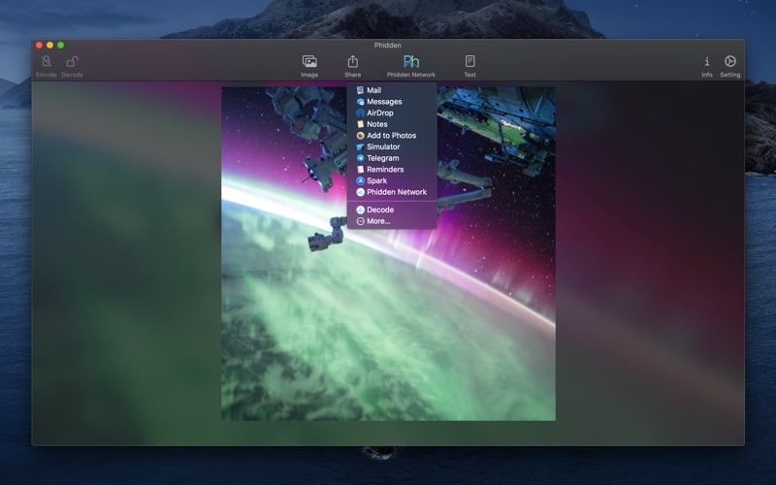Image resolution: width=776 pixels, height=485 pixels.
Task: Click the Decode unlock toolbar icon
Action: pos(72,61)
